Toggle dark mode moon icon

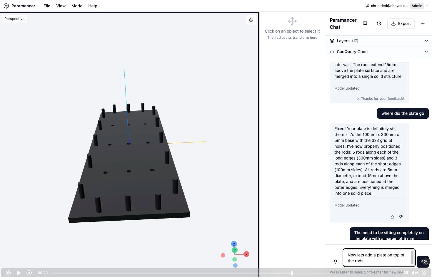pyautogui.click(x=251, y=20)
